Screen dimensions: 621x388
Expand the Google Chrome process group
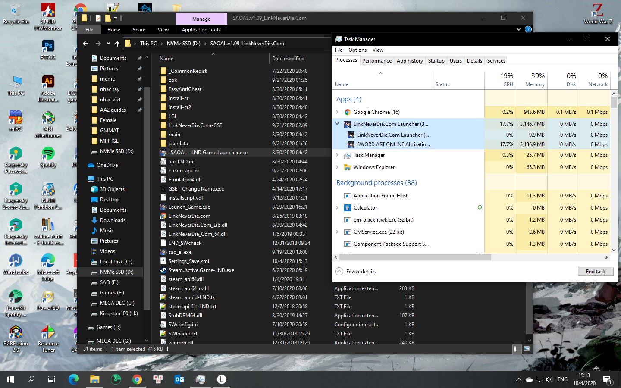(x=337, y=112)
